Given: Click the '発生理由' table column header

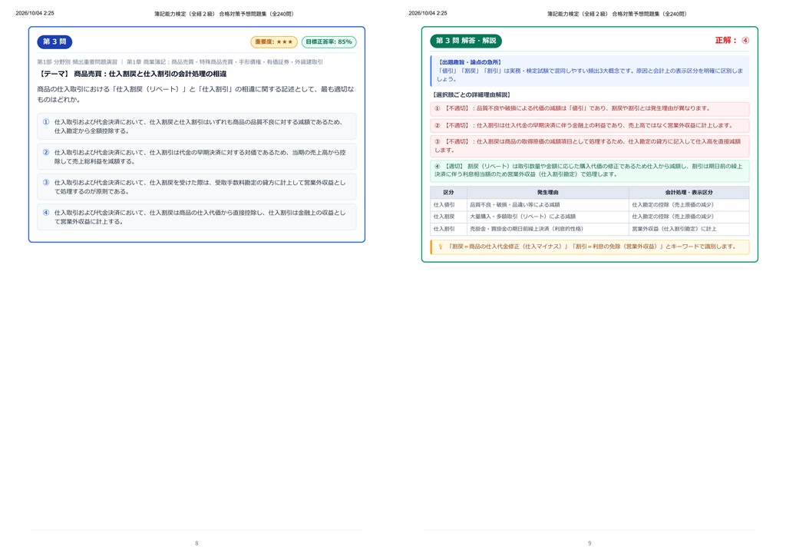Looking at the screenshot, I should 547,193.
